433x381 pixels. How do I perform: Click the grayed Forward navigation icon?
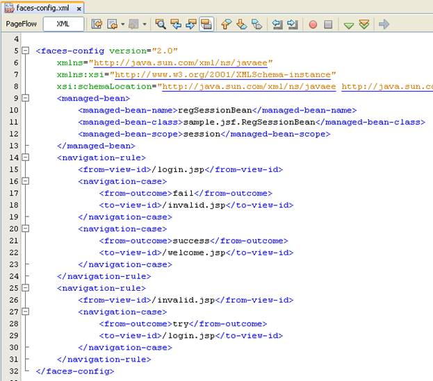coord(134,24)
